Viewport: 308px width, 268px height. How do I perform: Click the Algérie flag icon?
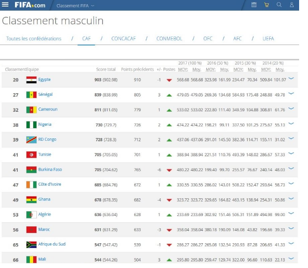31,215
